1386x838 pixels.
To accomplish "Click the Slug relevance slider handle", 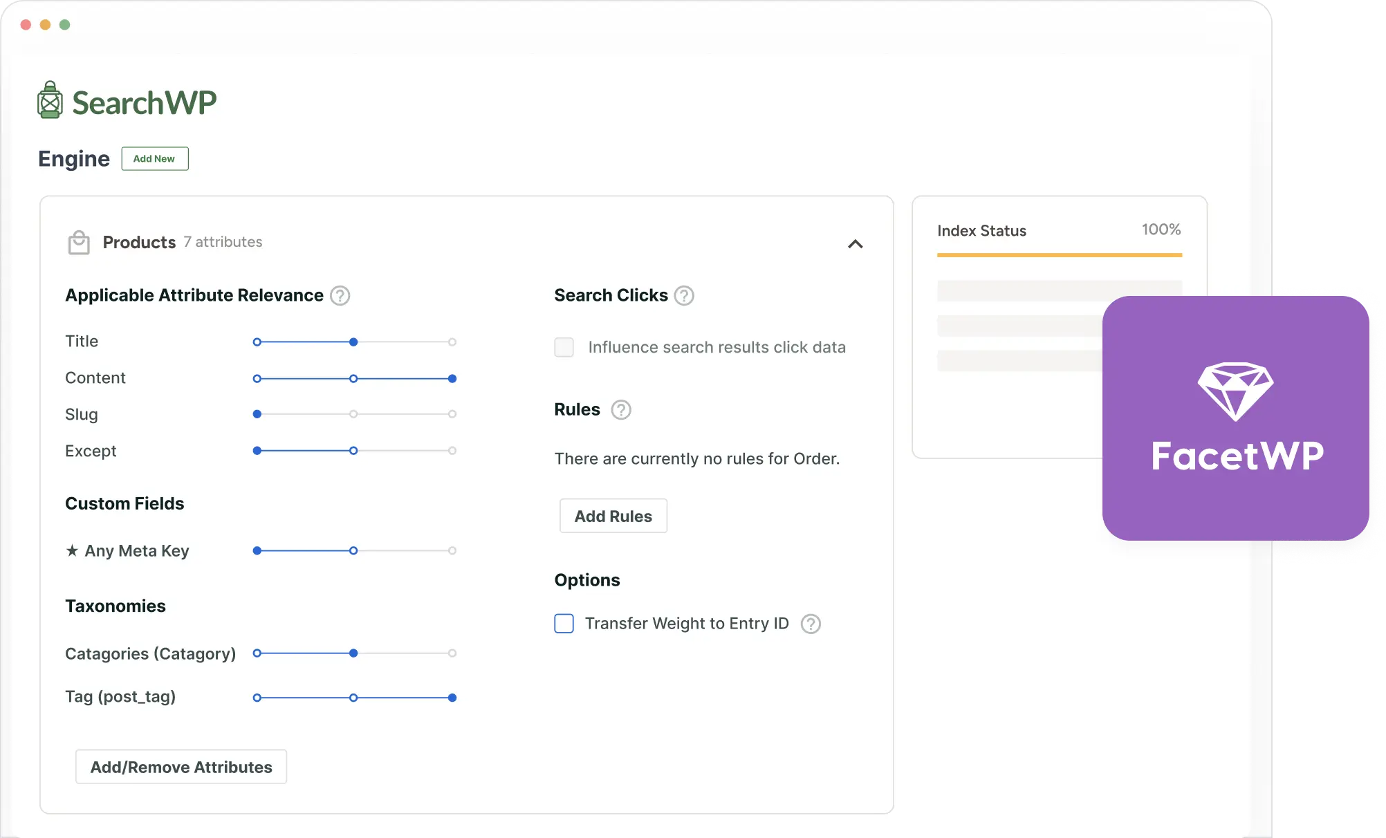I will click(x=257, y=414).
